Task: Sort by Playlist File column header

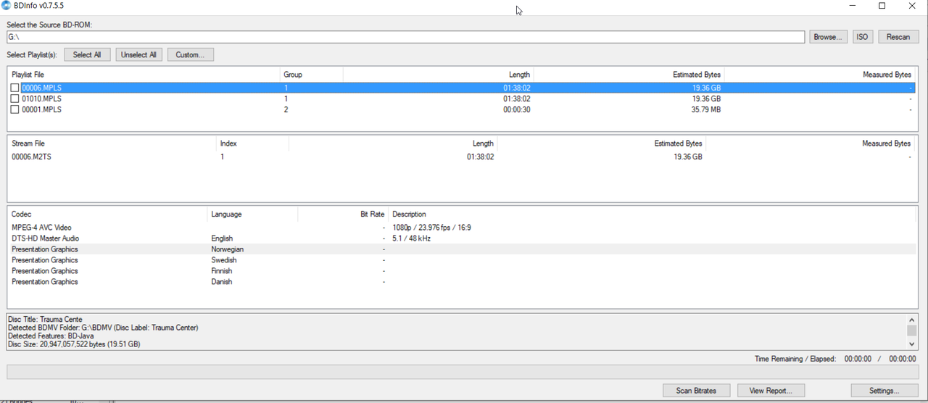Action: click(144, 75)
